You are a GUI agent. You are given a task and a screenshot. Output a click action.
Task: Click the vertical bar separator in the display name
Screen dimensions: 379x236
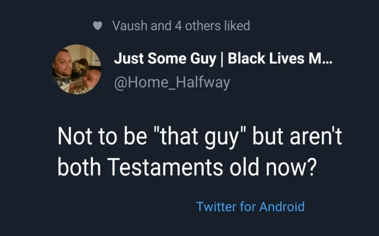pos(222,59)
